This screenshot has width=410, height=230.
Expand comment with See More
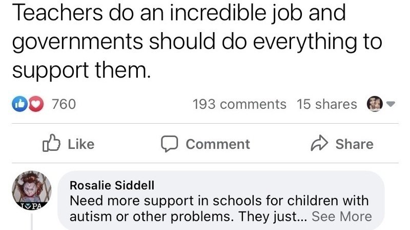(341, 216)
